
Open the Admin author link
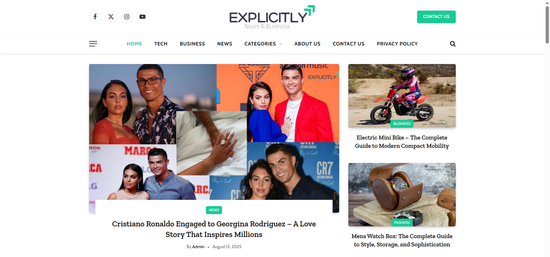pos(198,247)
